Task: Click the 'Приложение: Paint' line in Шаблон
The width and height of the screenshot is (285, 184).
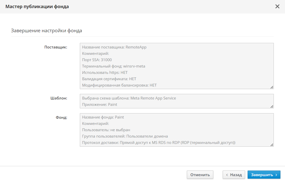Action: click(x=100, y=104)
